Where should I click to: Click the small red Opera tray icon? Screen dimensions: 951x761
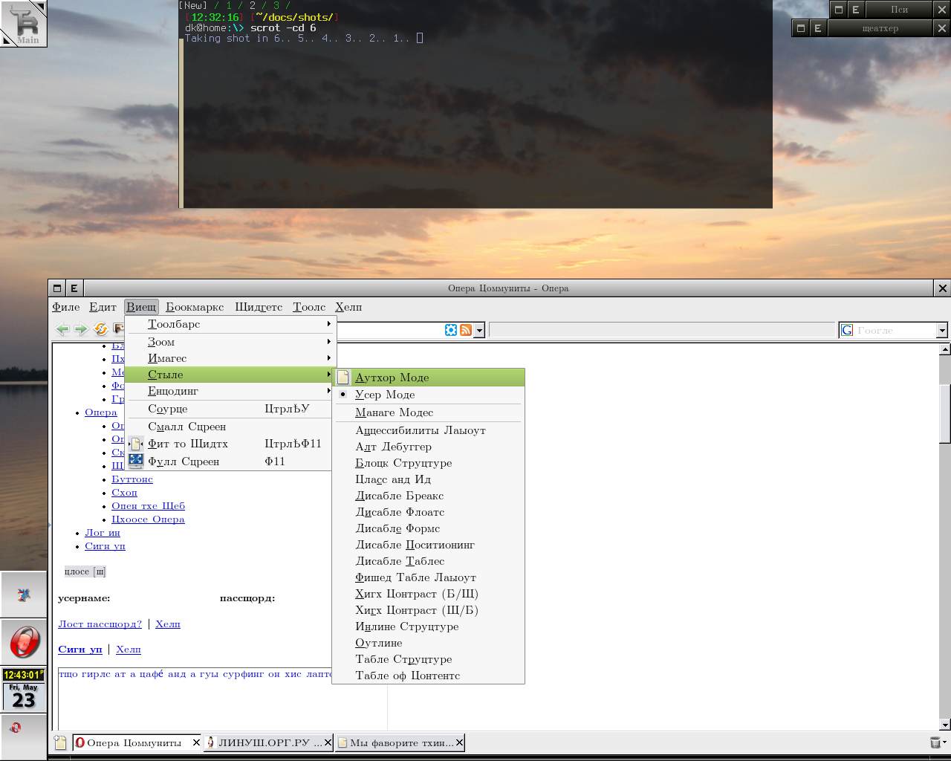[x=16, y=728]
